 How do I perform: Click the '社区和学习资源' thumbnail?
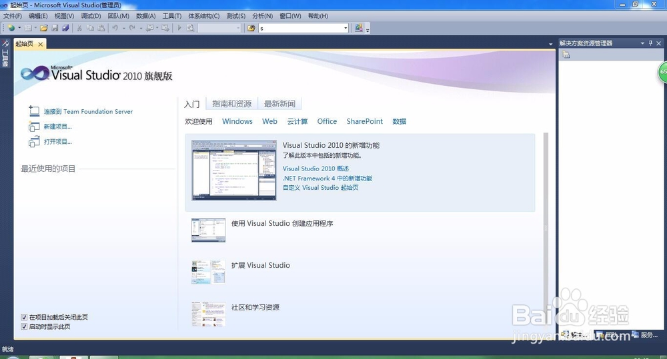(x=208, y=314)
